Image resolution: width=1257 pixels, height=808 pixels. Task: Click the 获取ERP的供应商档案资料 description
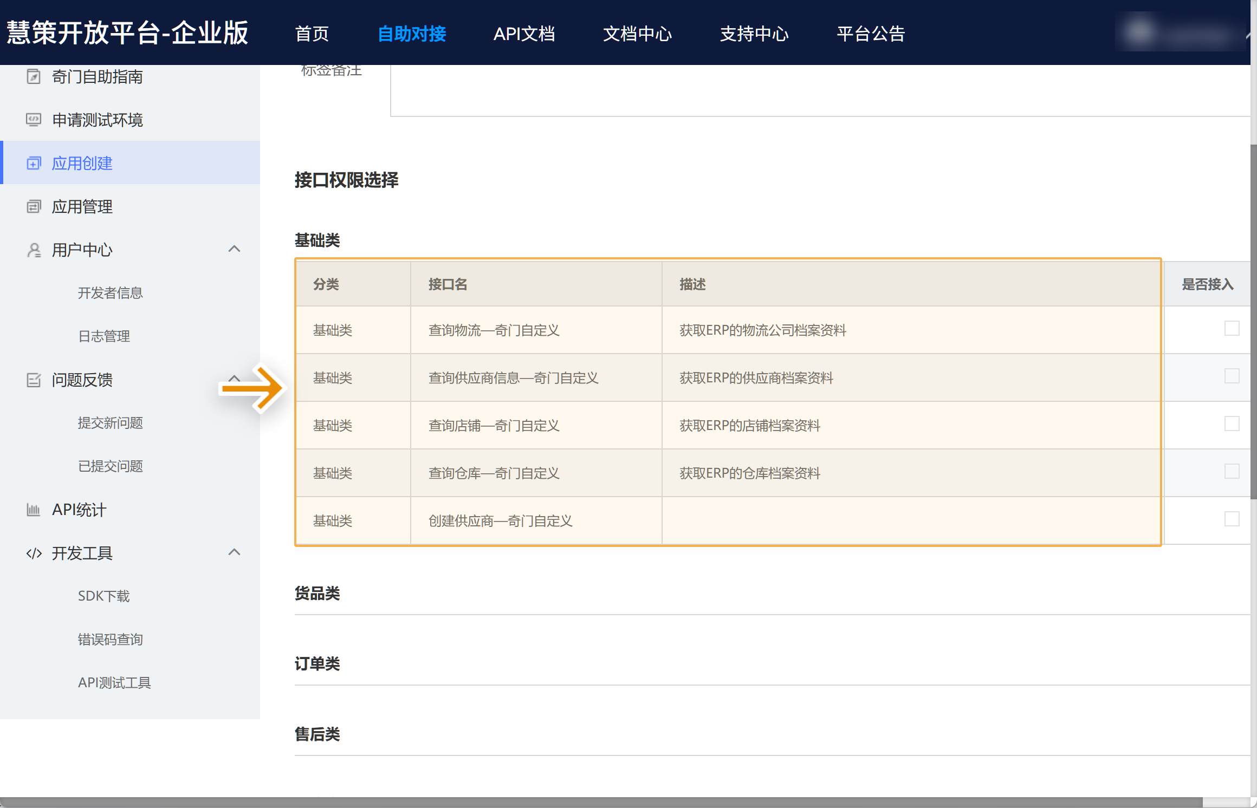tap(756, 378)
